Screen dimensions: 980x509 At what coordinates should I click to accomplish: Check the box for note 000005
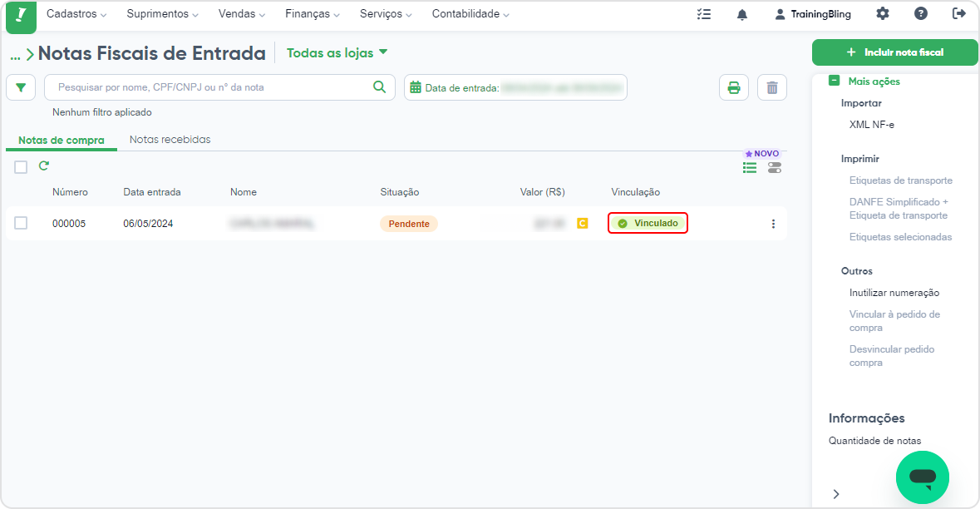tap(21, 223)
